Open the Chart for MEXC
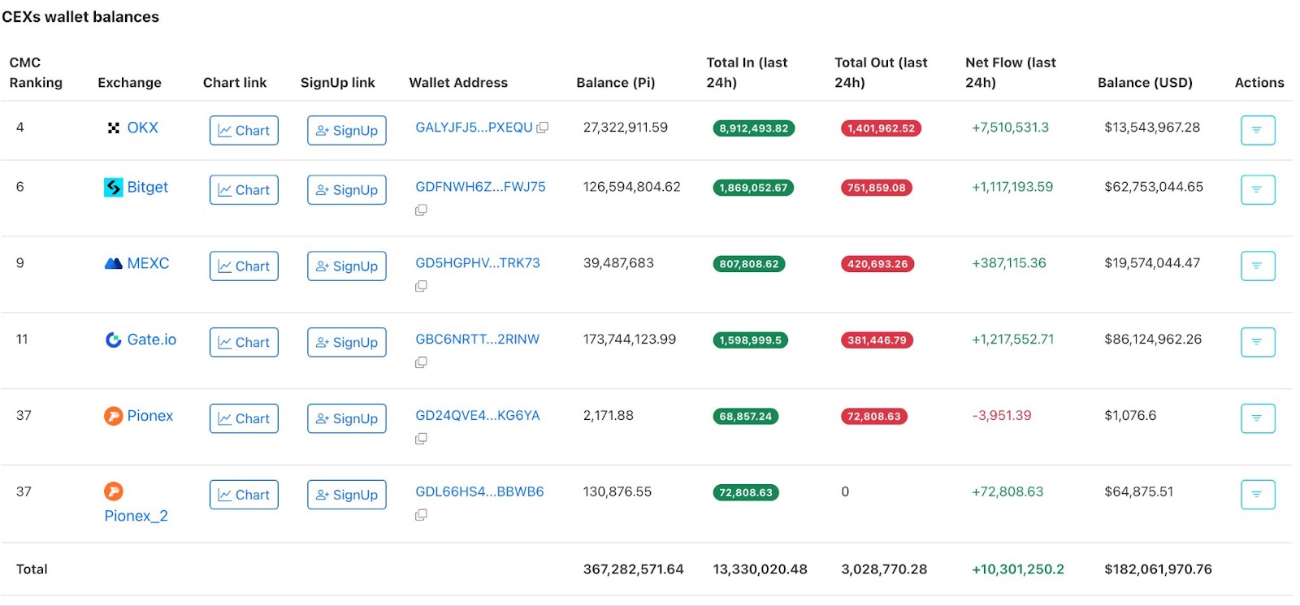 point(244,266)
